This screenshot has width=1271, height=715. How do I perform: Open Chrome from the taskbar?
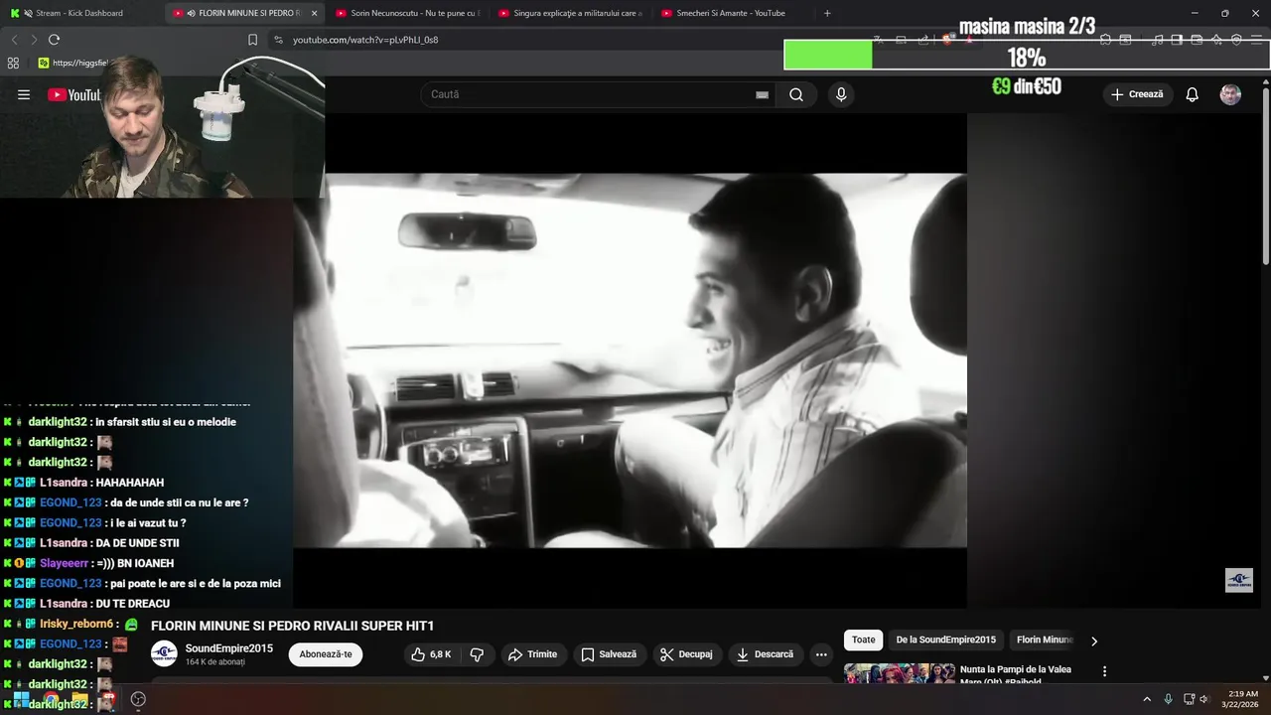click(x=51, y=699)
